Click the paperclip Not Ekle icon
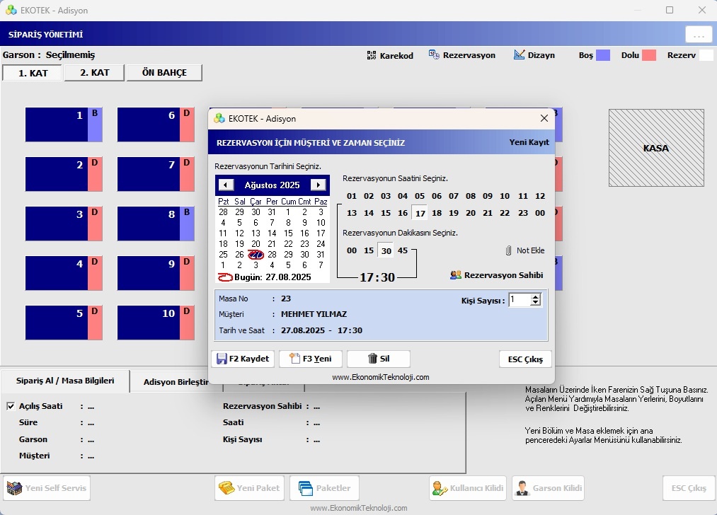The image size is (717, 515). click(x=508, y=250)
